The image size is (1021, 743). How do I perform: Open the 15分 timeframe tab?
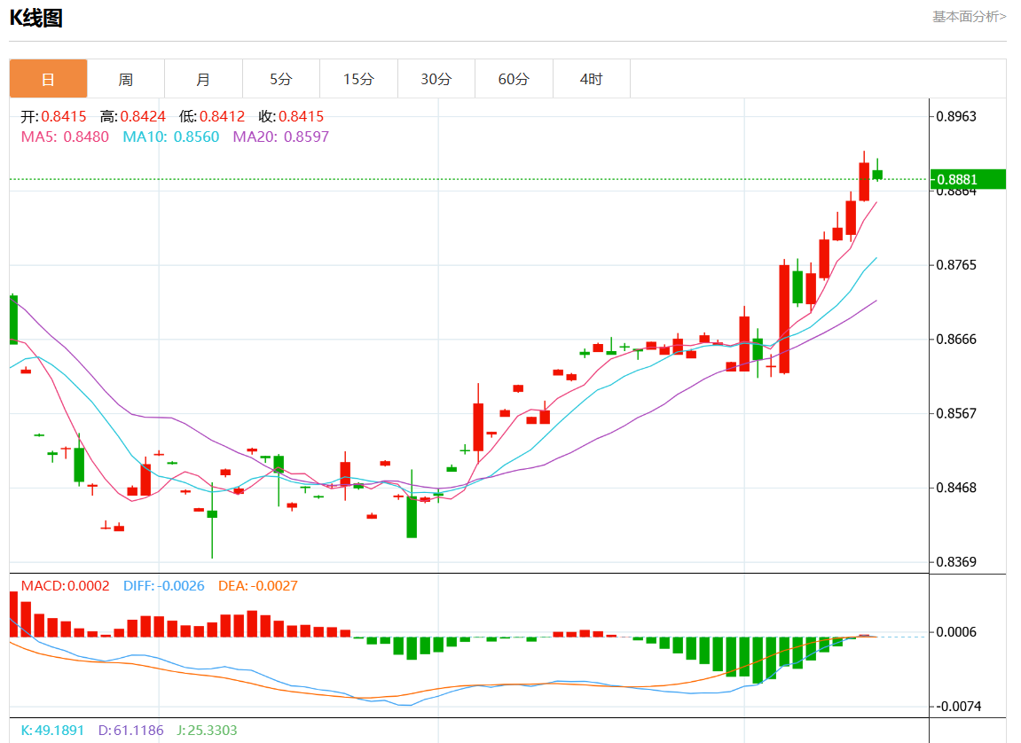point(358,79)
